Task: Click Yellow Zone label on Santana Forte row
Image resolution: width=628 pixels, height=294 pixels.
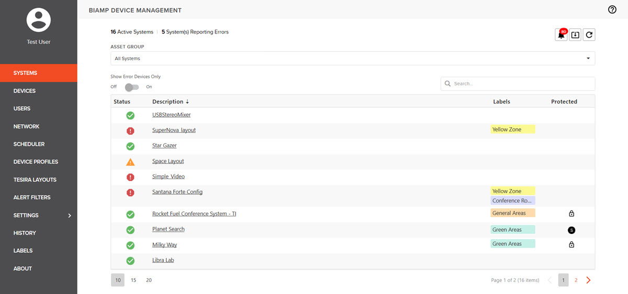Action: 513,191
